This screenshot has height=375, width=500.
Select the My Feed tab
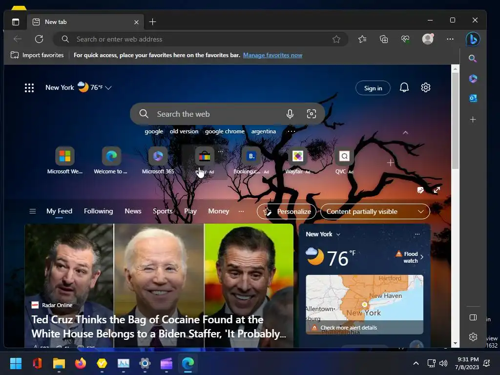(59, 211)
